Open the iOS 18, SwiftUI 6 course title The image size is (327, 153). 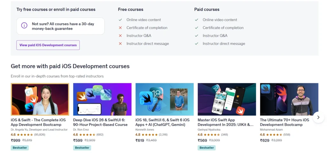[162, 122]
